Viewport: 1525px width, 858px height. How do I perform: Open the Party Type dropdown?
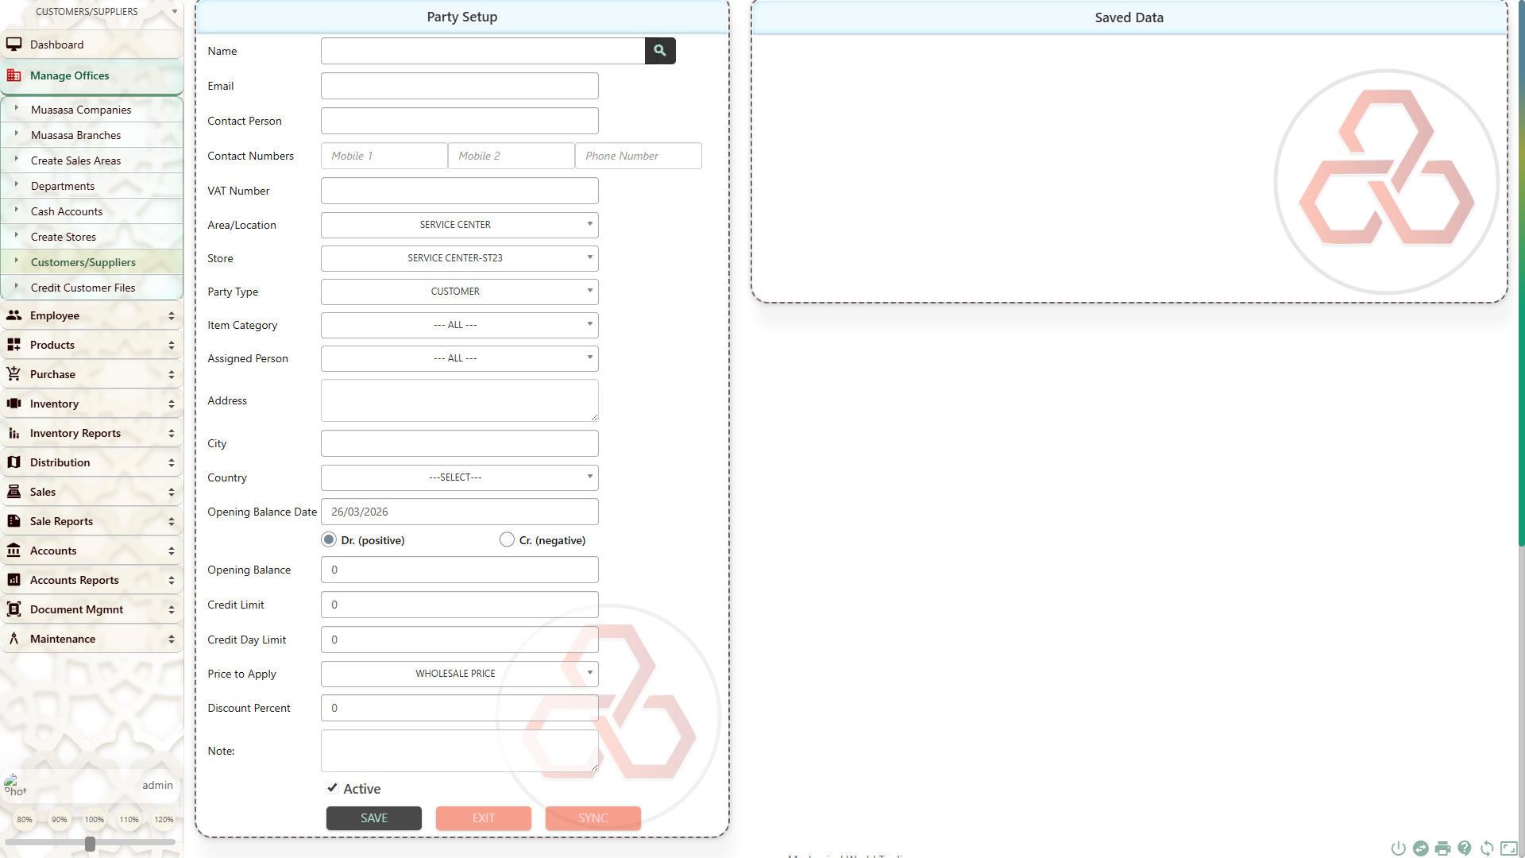pos(459,292)
